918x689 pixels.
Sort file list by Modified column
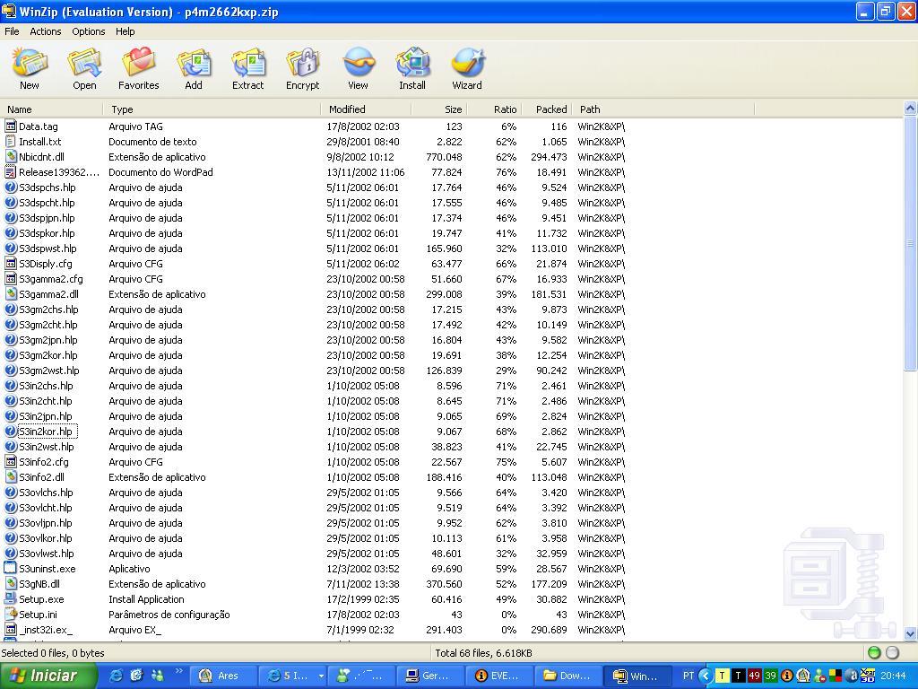pos(366,109)
